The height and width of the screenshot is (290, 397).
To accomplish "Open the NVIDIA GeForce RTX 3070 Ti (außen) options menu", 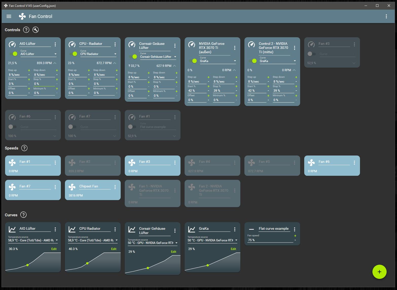I will coord(235,48).
